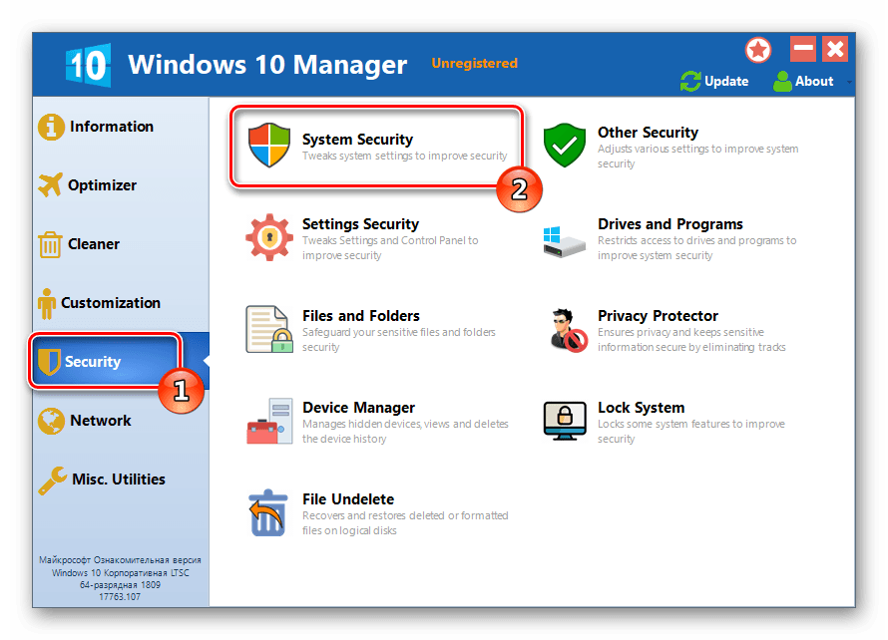This screenshot has height=640, width=888.
Task: Click the Network globe icon
Action: coord(52,421)
